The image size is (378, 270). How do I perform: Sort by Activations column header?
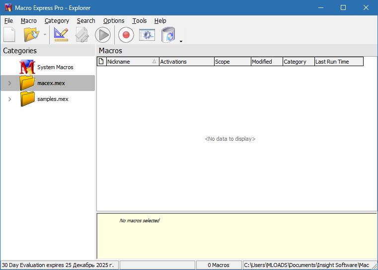tap(187, 62)
